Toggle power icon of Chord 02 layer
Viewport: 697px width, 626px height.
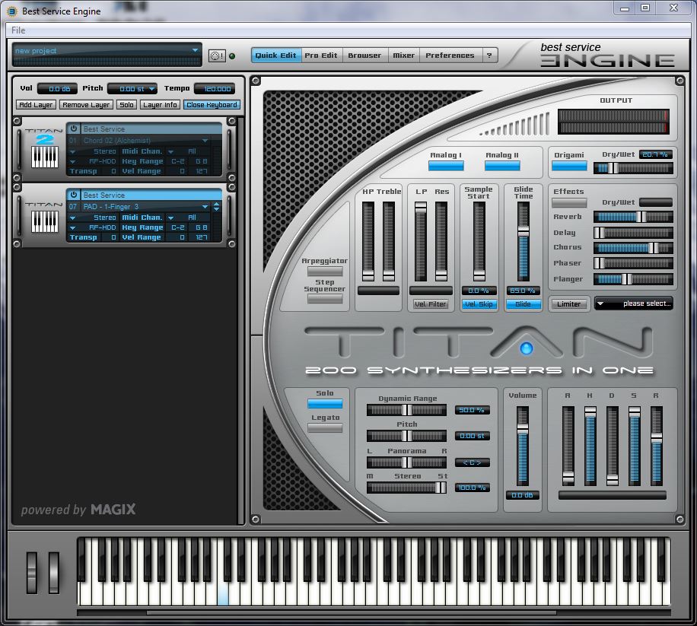tap(74, 129)
